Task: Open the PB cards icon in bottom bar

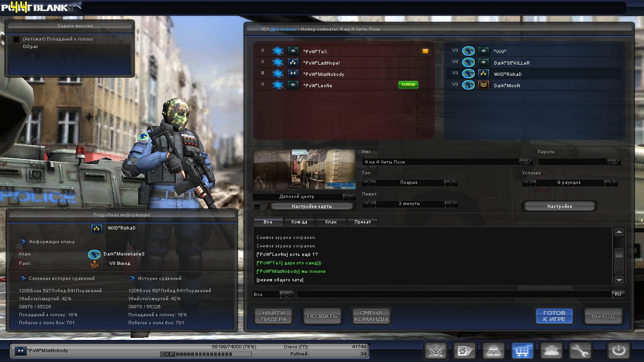Action: click(464, 351)
